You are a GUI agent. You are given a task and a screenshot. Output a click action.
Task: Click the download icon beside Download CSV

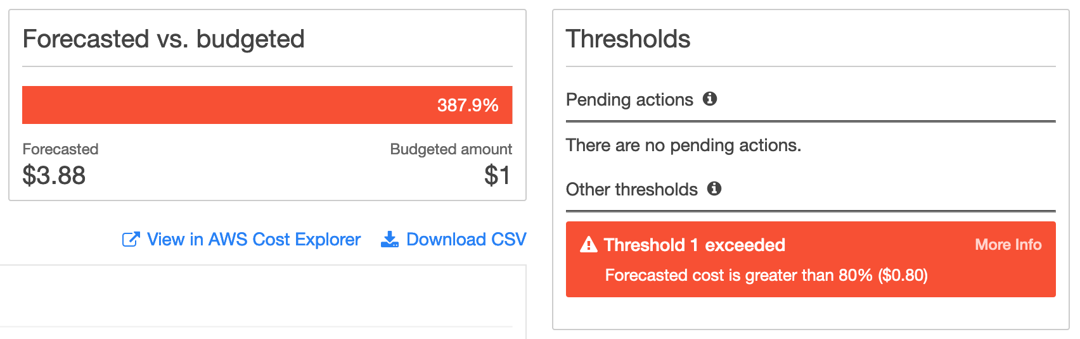[x=389, y=239]
